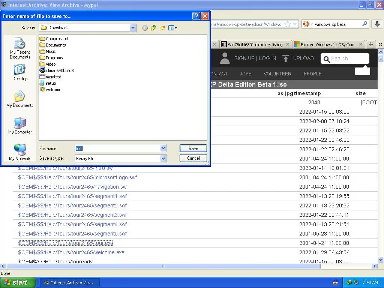Click UPLOAD link text

304,58
